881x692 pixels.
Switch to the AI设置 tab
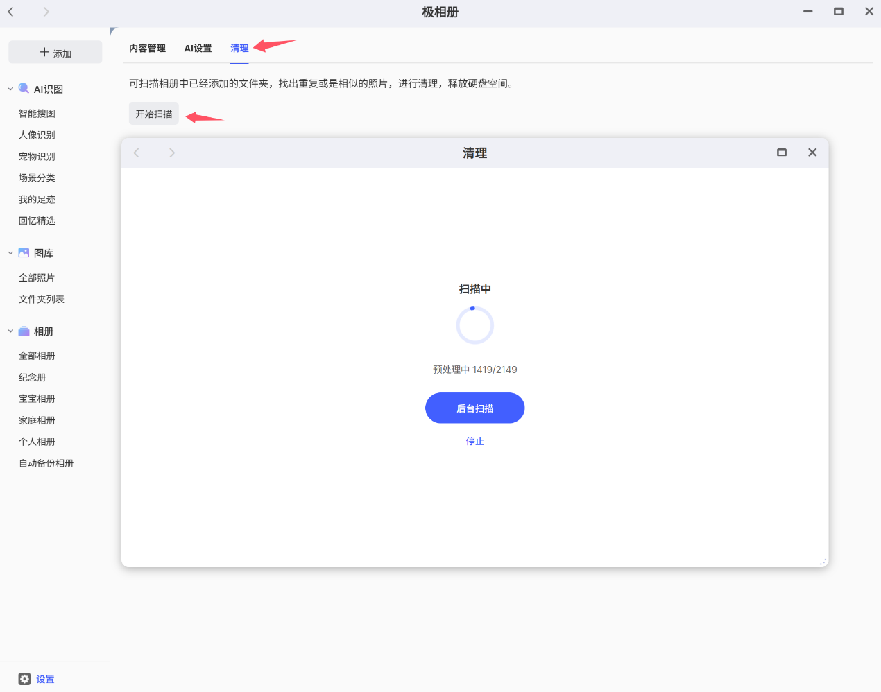coord(198,48)
